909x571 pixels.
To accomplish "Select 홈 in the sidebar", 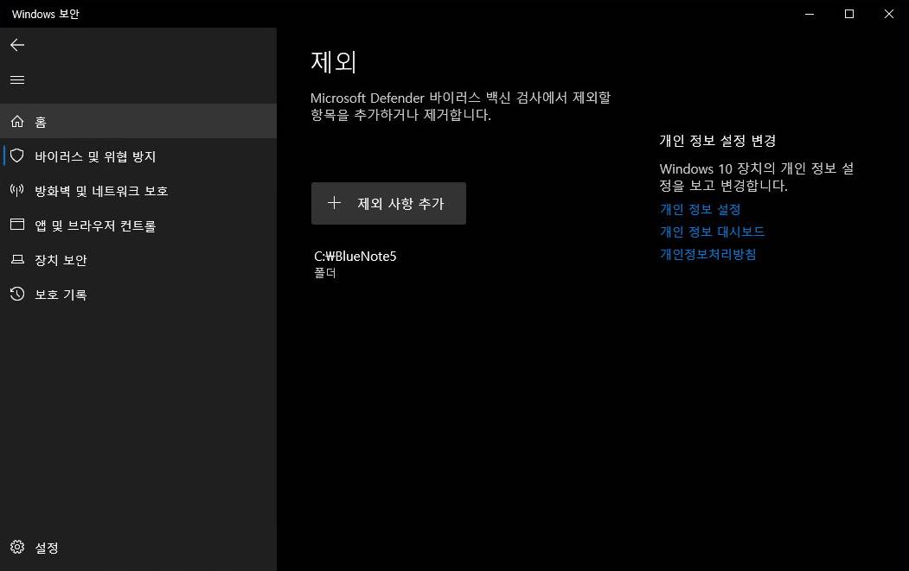I will [138, 121].
